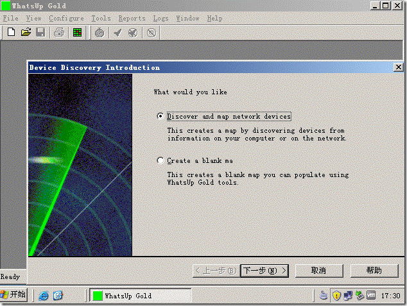Open the Logs menu
This screenshot has width=407, height=306.
160,19
